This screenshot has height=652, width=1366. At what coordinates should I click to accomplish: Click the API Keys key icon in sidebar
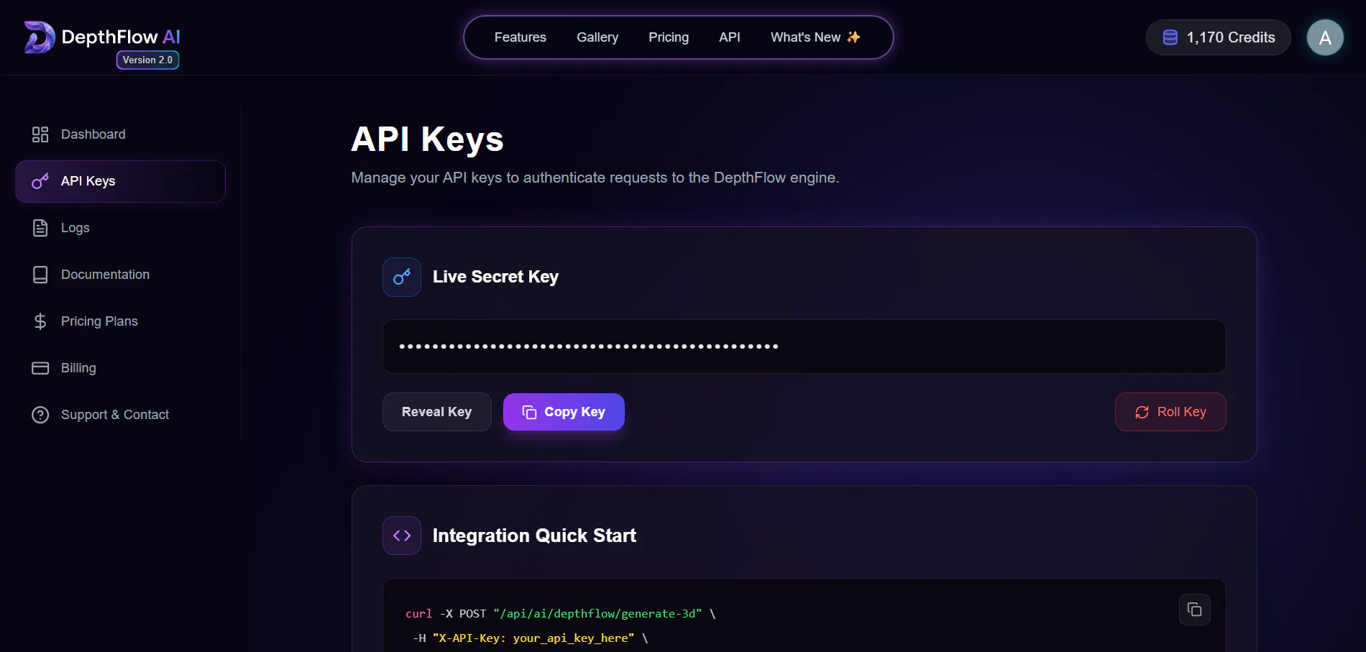click(x=40, y=181)
